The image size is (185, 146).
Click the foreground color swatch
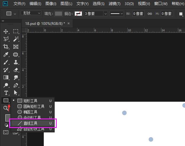point(8,118)
